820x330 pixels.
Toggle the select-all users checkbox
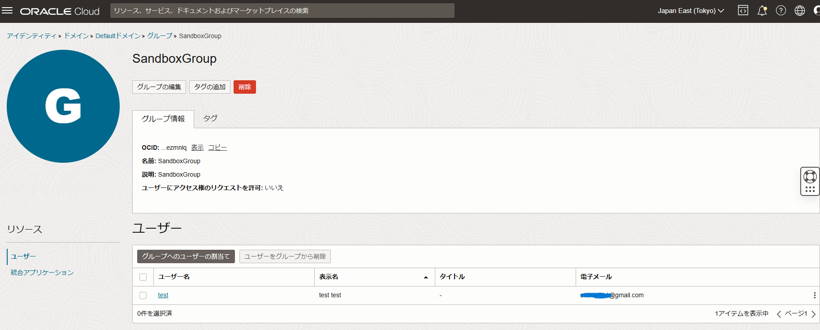143,277
